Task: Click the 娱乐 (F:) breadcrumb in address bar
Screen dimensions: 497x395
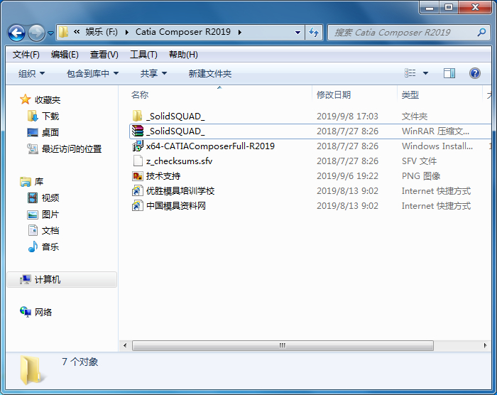Action: (x=102, y=32)
